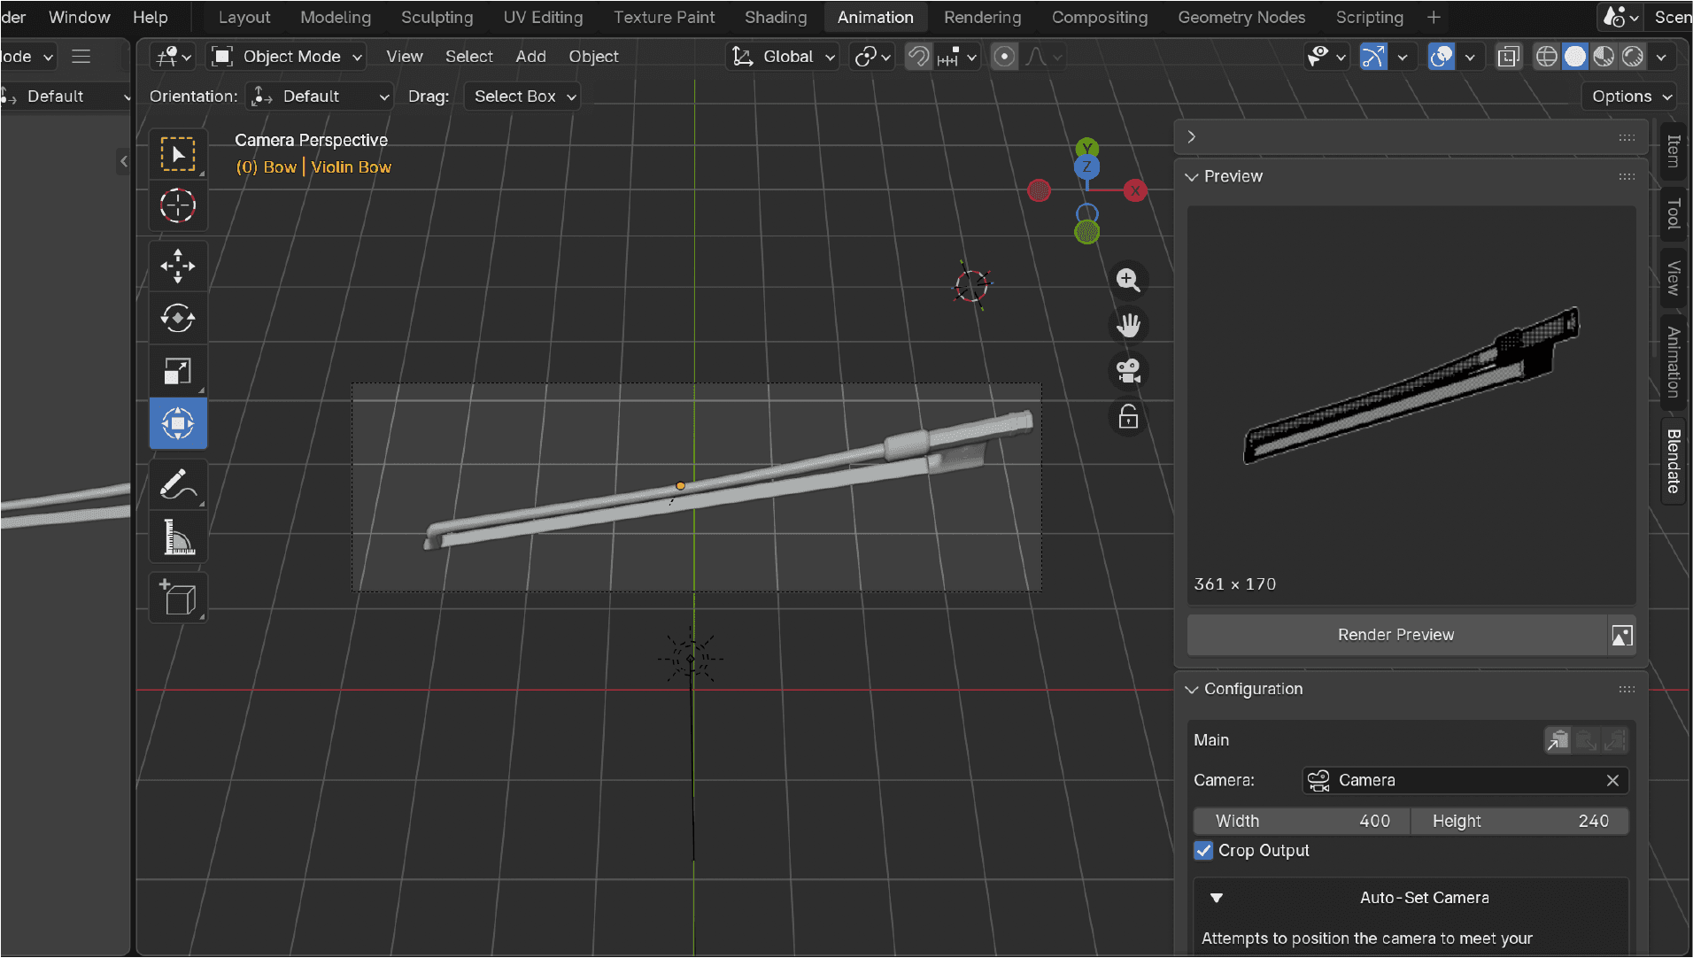Click the pan view hand icon

pyautogui.click(x=1128, y=325)
